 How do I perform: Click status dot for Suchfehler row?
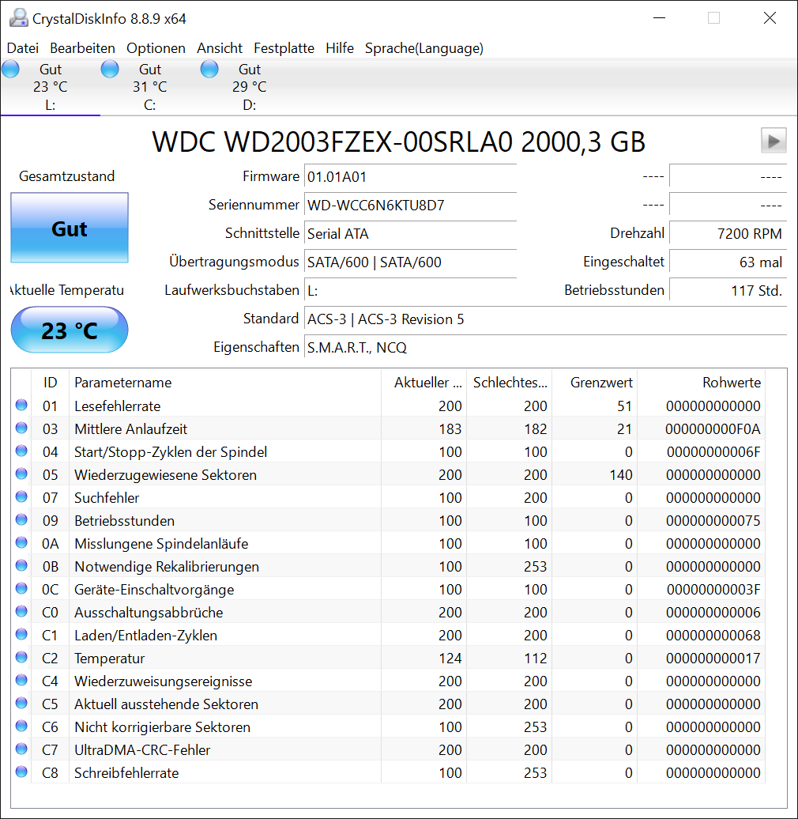[21, 496]
